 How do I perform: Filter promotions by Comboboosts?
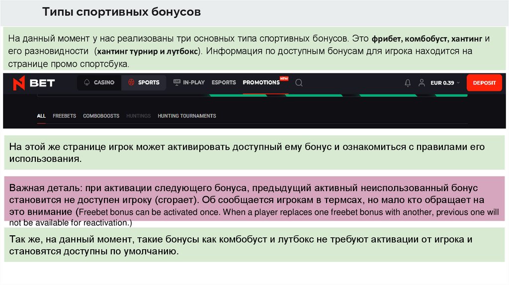[101, 116]
